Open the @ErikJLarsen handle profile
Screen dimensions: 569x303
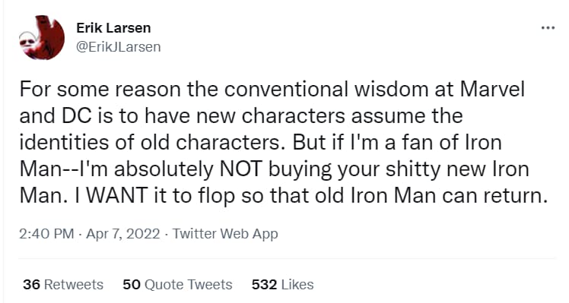pos(119,47)
